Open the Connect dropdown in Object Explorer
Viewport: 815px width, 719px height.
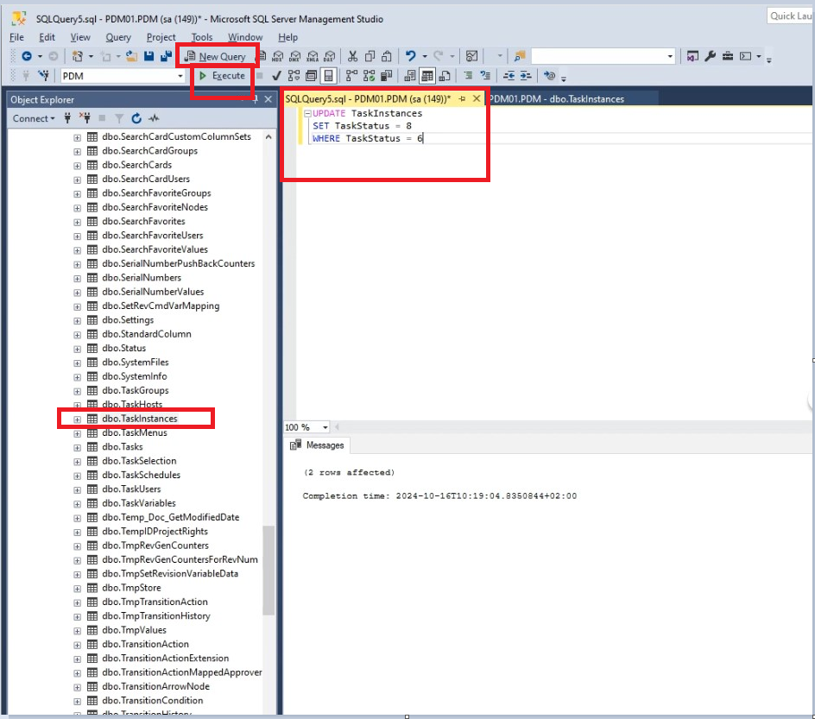(x=34, y=118)
